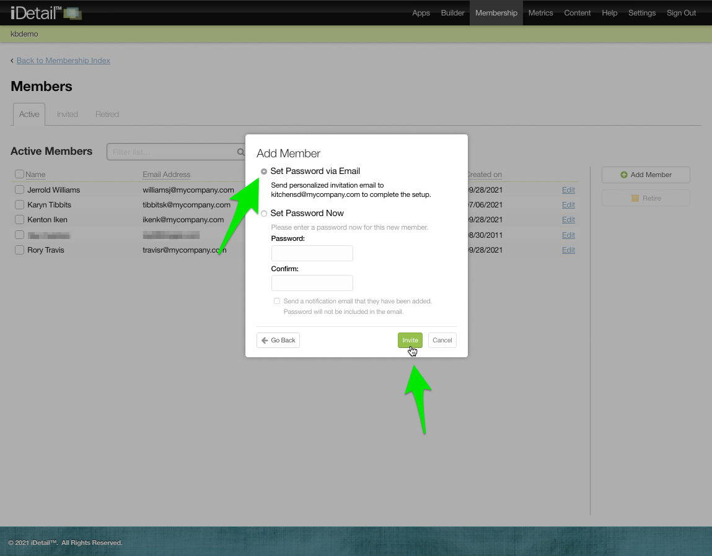The height and width of the screenshot is (556, 712).
Task: Select Set Password via Email option
Action: [x=264, y=172]
